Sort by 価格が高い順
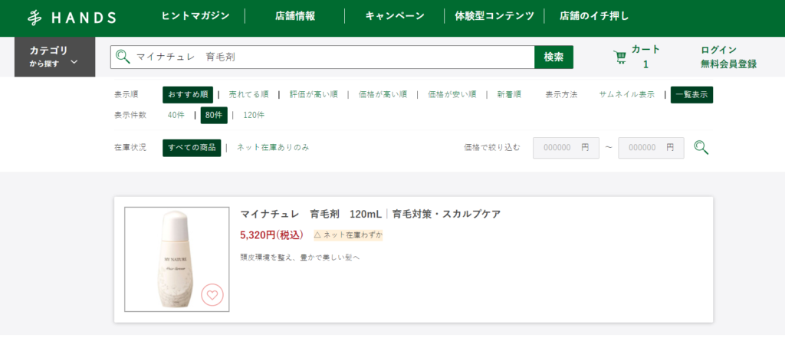Image resolution: width=785 pixels, height=341 pixels. [x=383, y=95]
